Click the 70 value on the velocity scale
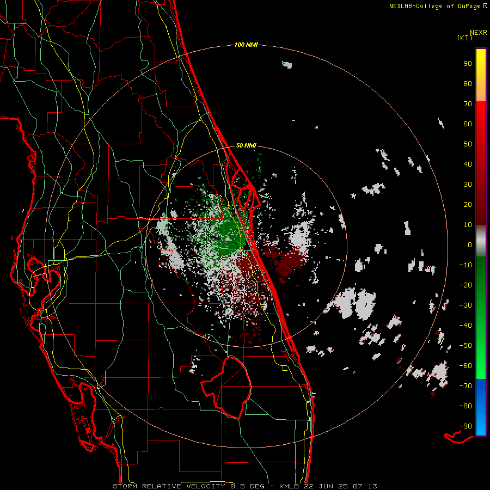This screenshot has height=490, width=490. pyautogui.click(x=468, y=104)
